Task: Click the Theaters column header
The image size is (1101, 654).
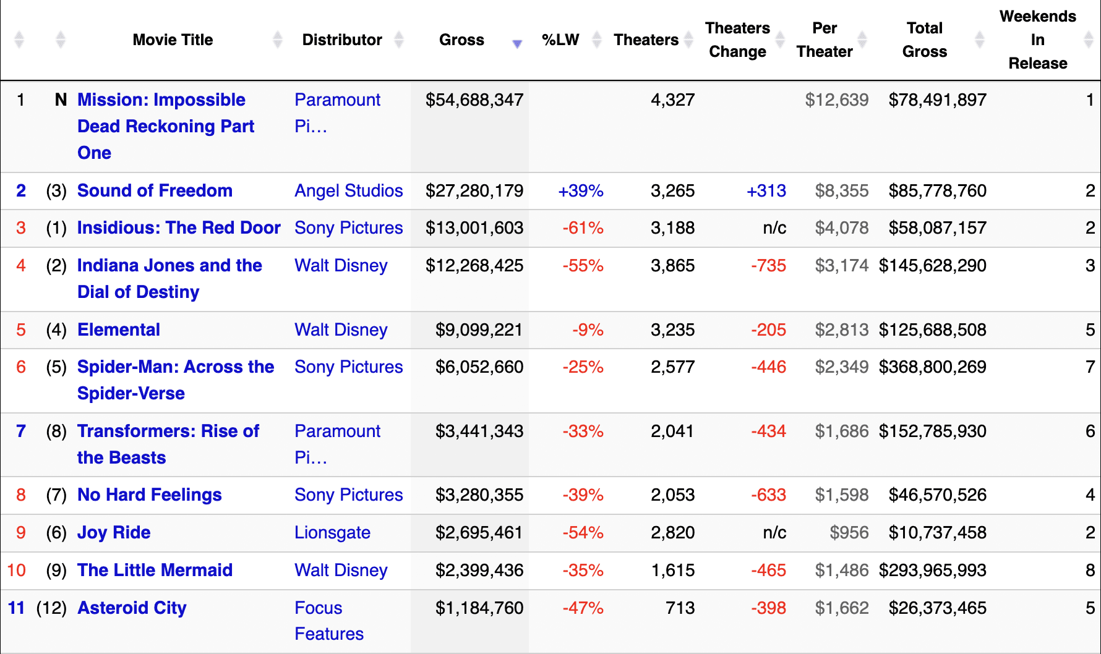Action: point(646,40)
